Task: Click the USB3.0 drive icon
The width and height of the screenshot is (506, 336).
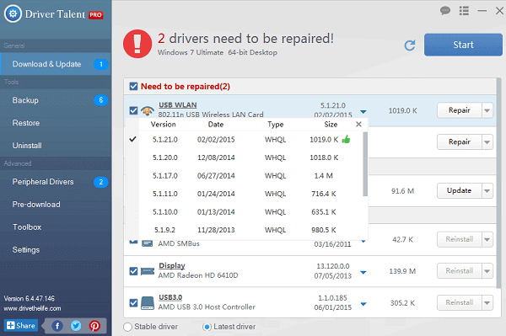Action: pos(148,303)
